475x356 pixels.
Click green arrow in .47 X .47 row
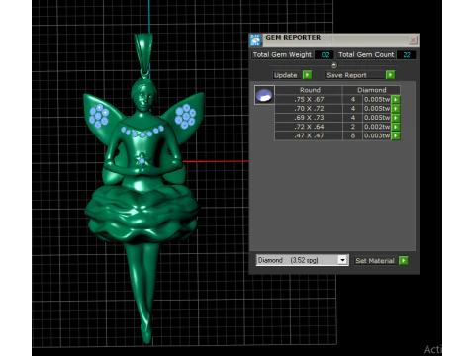(396, 135)
